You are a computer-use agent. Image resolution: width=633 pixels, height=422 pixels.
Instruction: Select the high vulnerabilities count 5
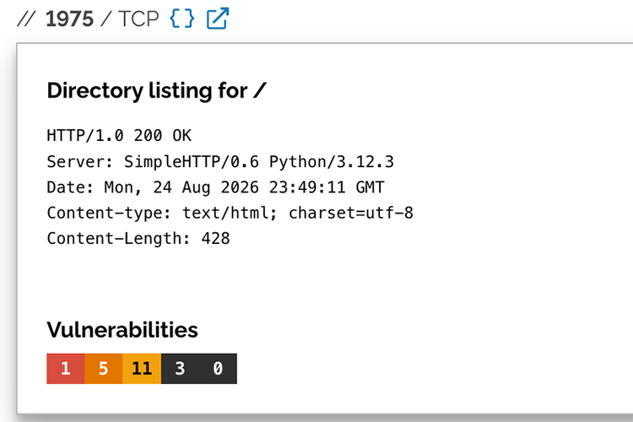(103, 369)
